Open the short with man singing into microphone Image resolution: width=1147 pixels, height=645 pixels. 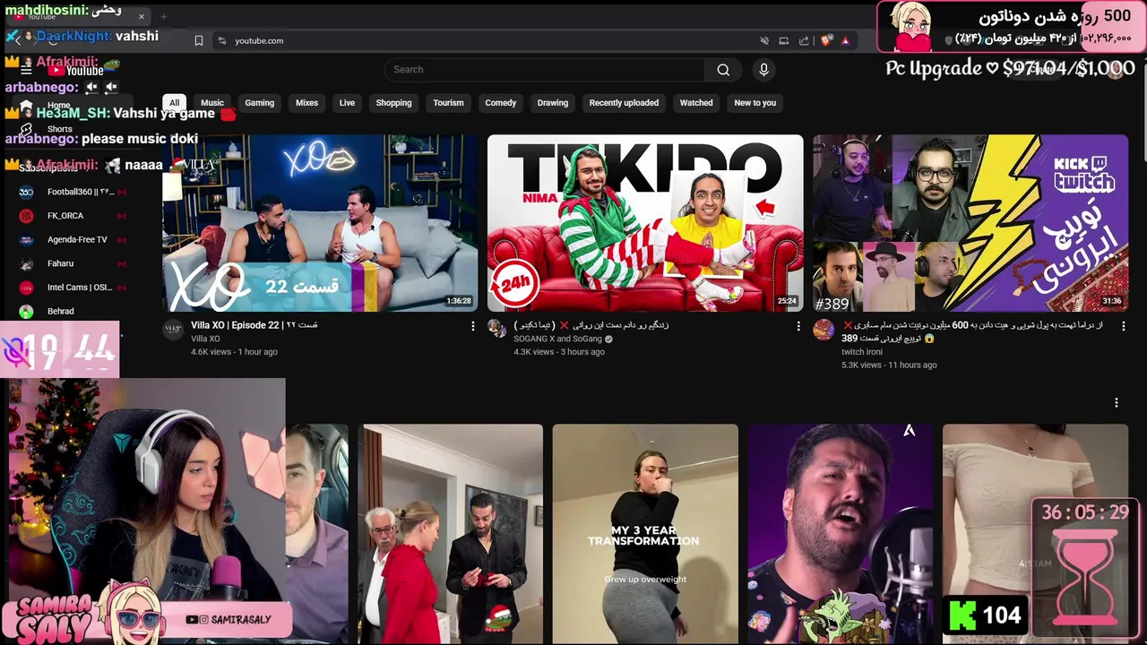tap(841, 534)
